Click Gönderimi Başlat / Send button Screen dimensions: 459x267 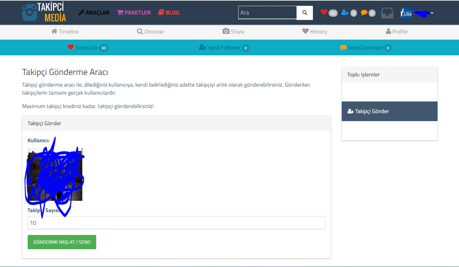[62, 242]
